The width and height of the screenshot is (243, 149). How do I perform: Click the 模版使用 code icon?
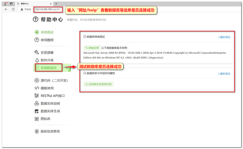[x=36, y=88]
